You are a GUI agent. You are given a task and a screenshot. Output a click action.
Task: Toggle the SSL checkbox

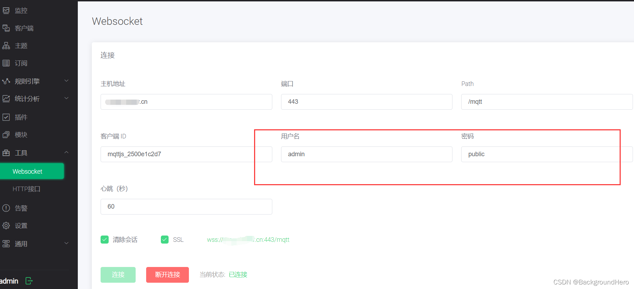coord(165,239)
